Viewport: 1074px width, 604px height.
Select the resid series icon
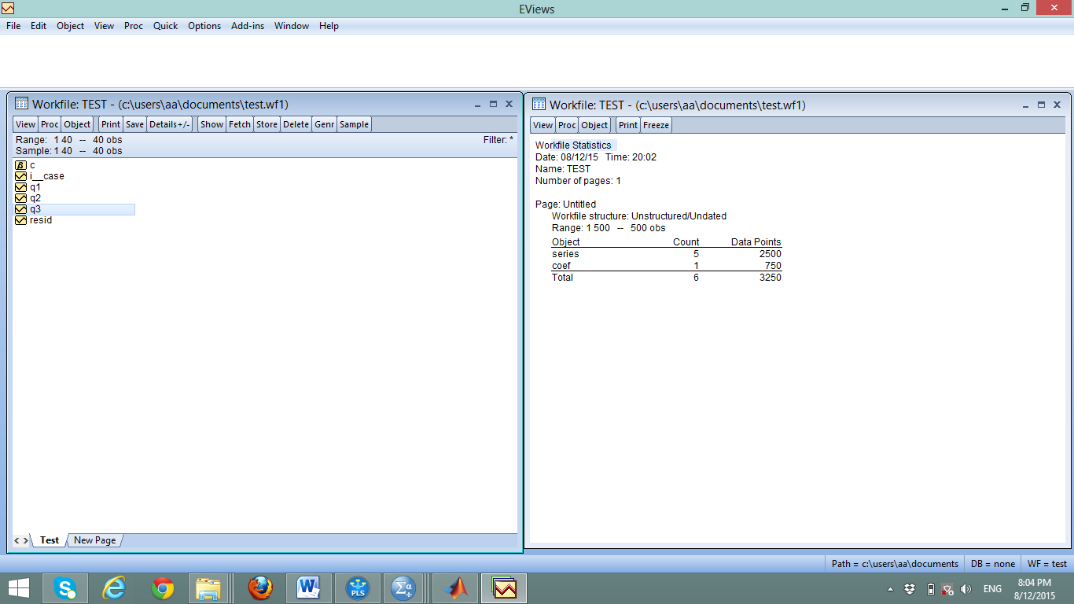tap(21, 220)
